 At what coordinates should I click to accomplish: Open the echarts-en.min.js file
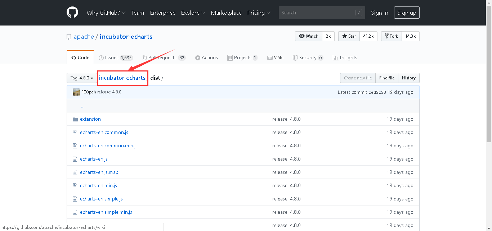(x=98, y=186)
